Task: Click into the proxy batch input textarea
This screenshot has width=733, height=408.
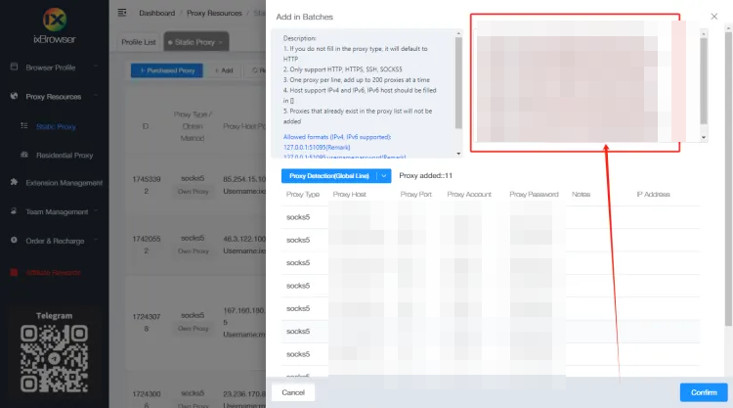Action: pyautogui.click(x=586, y=85)
